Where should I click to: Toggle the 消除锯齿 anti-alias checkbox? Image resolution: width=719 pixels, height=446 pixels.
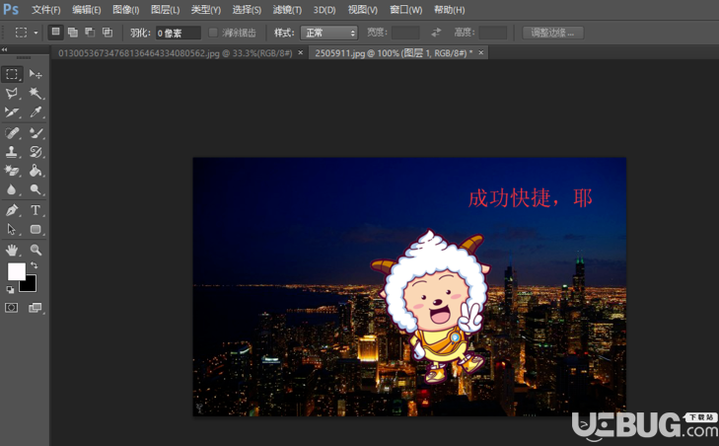[213, 33]
